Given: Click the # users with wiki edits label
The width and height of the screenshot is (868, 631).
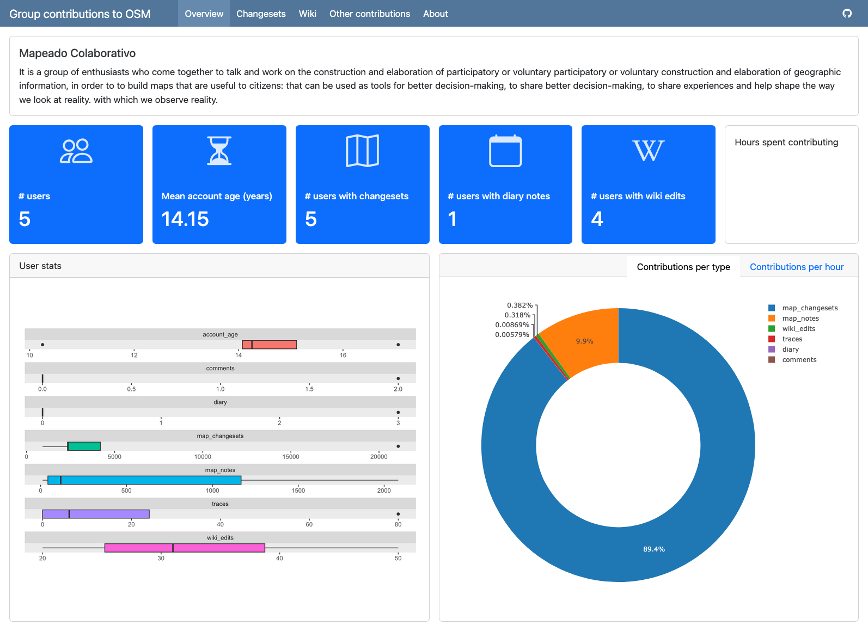Looking at the screenshot, I should tap(638, 196).
